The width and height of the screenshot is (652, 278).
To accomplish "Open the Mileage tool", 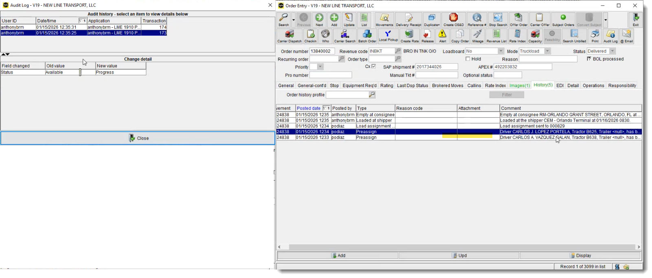I will click(x=478, y=36).
